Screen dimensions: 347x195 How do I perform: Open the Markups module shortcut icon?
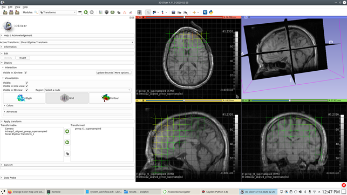(125, 12)
